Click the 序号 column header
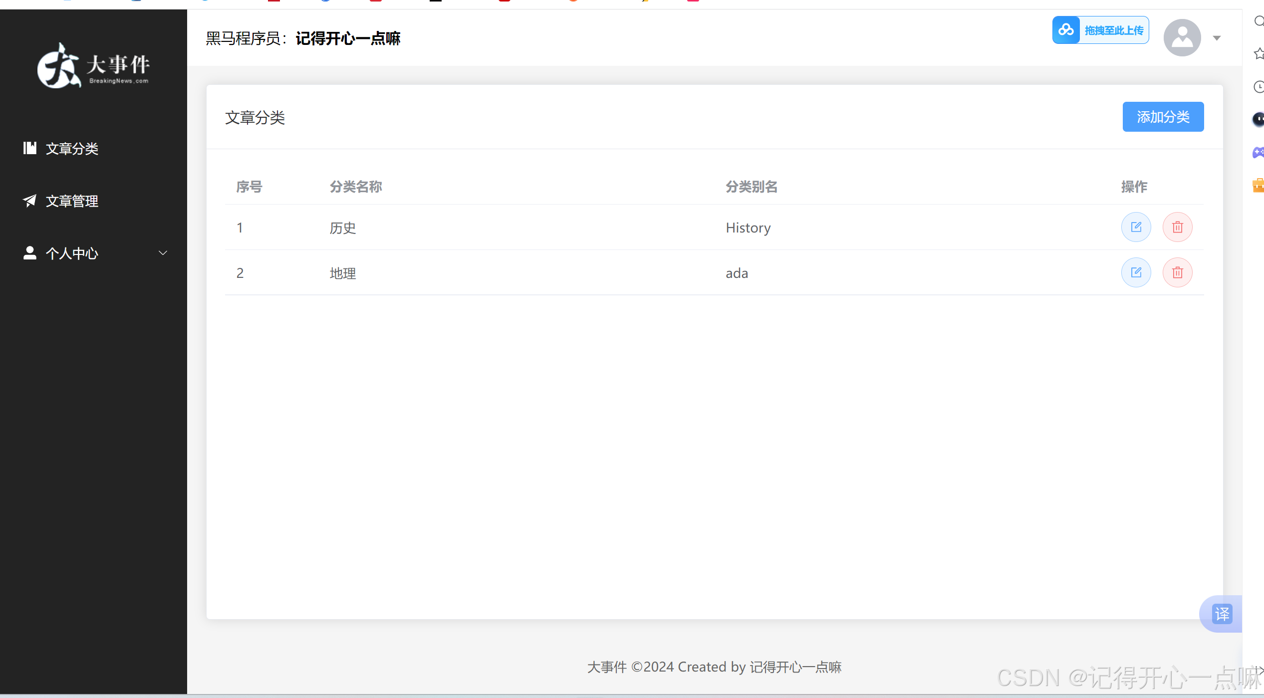Screen dimensions: 1264x698 (x=249, y=187)
